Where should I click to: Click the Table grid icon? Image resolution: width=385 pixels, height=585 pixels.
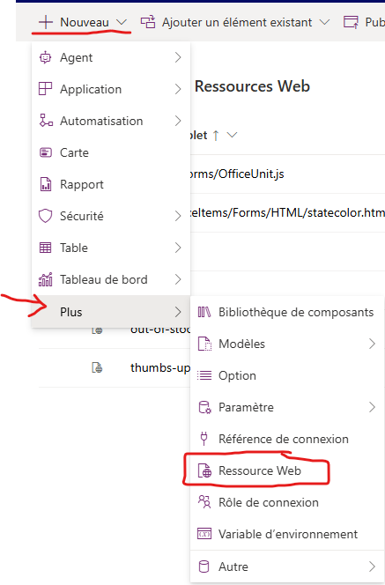(x=46, y=248)
